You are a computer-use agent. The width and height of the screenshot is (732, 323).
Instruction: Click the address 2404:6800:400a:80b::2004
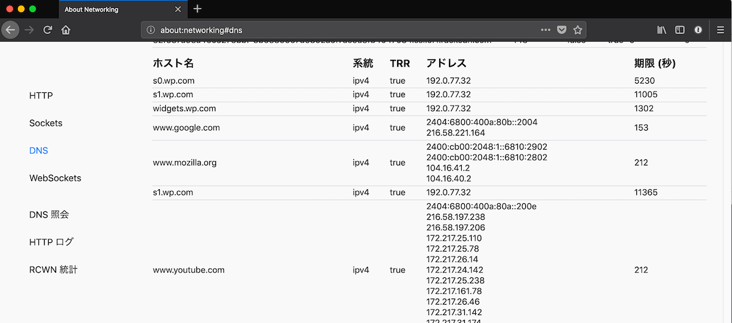[482, 123]
